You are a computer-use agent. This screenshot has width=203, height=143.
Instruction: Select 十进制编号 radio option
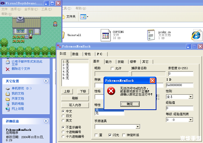(x=63, y=132)
